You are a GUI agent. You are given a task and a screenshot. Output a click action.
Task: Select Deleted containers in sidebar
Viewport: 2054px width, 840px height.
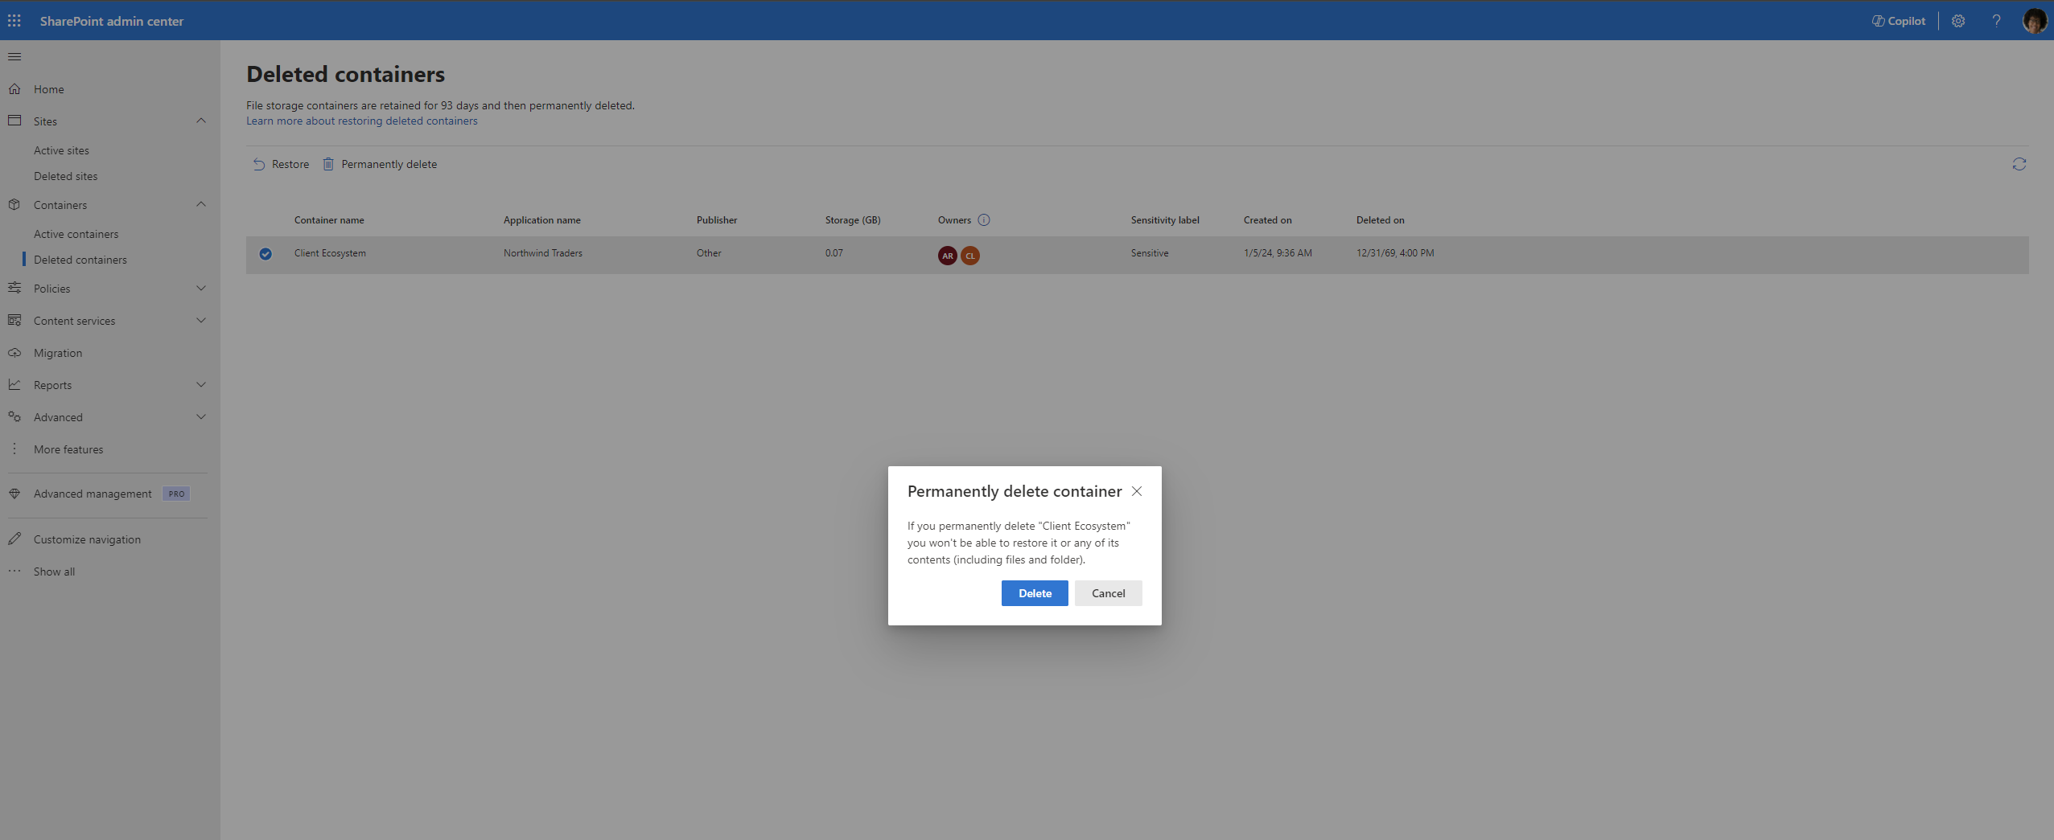(x=80, y=260)
